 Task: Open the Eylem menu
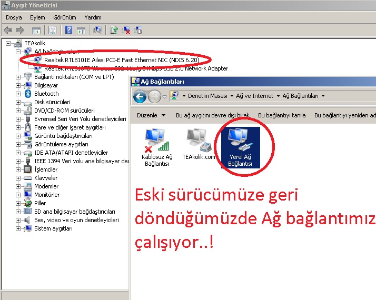[x=37, y=17]
